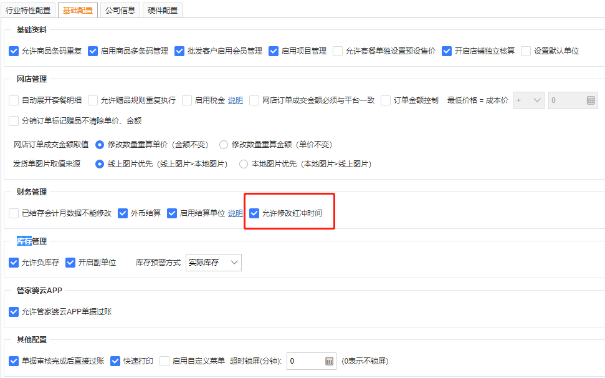Screen dimensions: 605x378
Task: Toggle 批发客户启用会员管理 checkbox
Action: point(179,51)
